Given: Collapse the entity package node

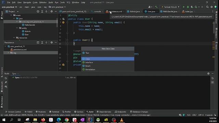Looking at the screenshot, I should click(17, 28).
